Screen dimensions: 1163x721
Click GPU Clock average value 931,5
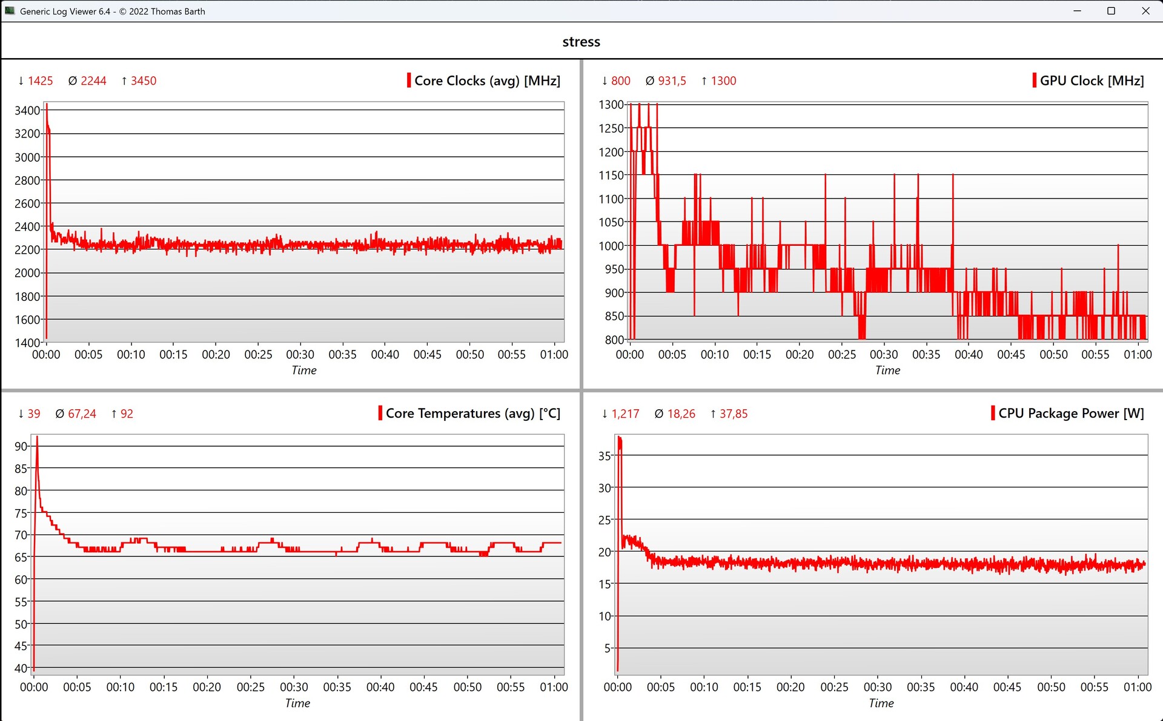(672, 81)
